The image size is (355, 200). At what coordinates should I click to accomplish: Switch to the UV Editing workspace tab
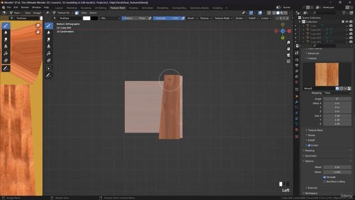(x=100, y=8)
